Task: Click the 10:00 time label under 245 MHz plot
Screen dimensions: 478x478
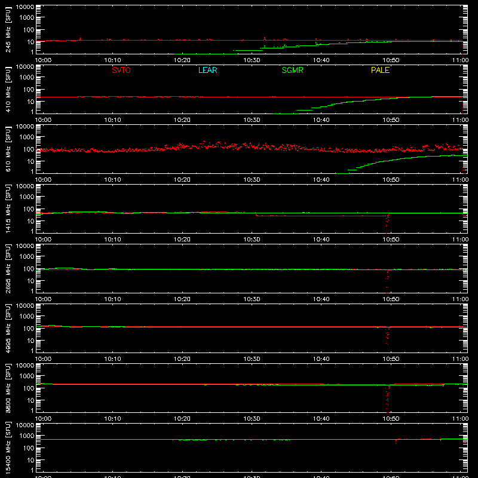Action: tap(43, 60)
